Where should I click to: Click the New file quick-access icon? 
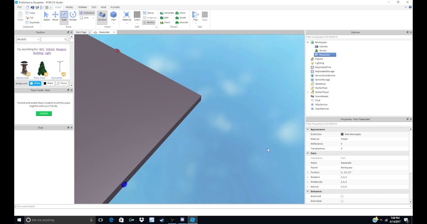coord(27,7)
